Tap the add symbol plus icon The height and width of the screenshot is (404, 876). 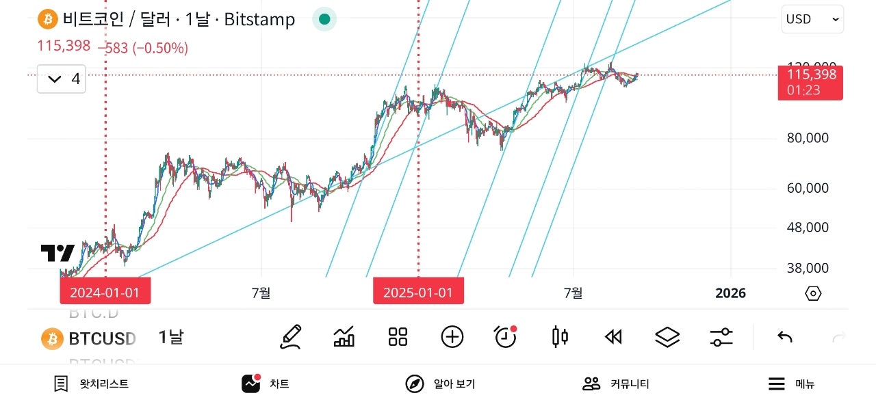452,336
